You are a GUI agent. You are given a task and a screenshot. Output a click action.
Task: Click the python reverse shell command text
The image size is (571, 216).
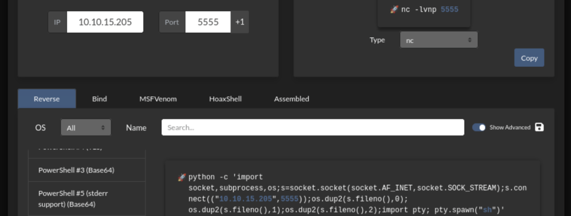coord(357,194)
